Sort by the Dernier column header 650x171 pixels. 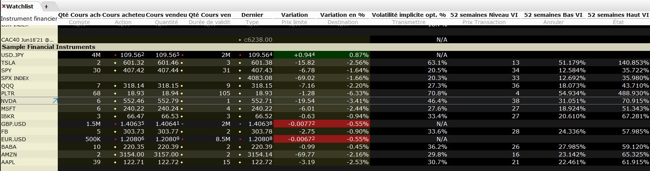click(x=252, y=15)
